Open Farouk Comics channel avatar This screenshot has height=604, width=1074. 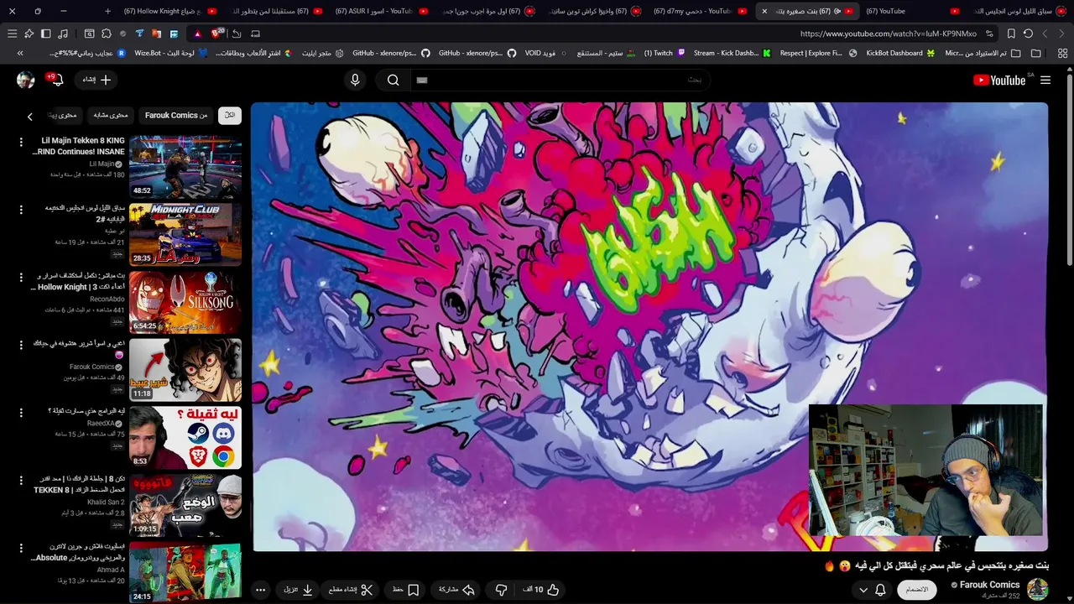[1038, 589]
